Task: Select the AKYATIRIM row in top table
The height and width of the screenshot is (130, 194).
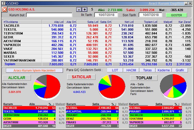Action: pos(97,41)
